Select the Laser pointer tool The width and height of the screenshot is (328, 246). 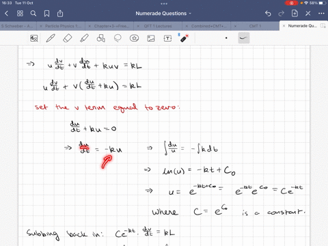point(184,38)
